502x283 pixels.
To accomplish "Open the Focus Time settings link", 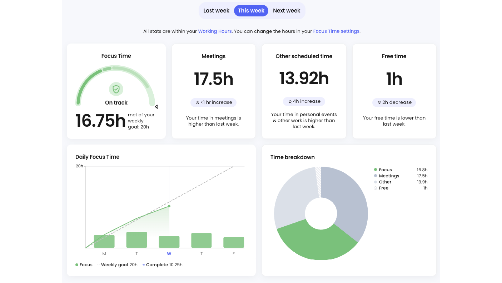I will 336,31.
